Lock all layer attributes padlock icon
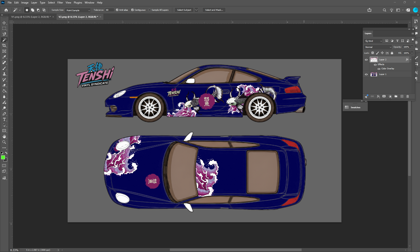This screenshot has width=420, height=252. pyautogui.click(x=392, y=53)
